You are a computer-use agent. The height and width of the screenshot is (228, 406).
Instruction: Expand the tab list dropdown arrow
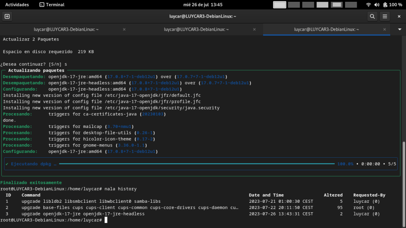(x=399, y=29)
